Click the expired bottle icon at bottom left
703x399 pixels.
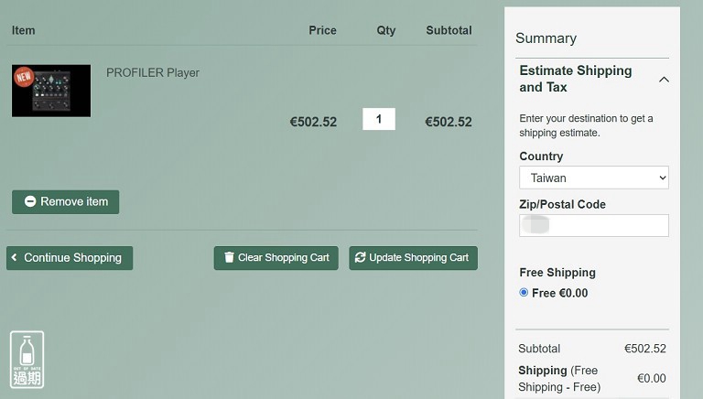[27, 360]
